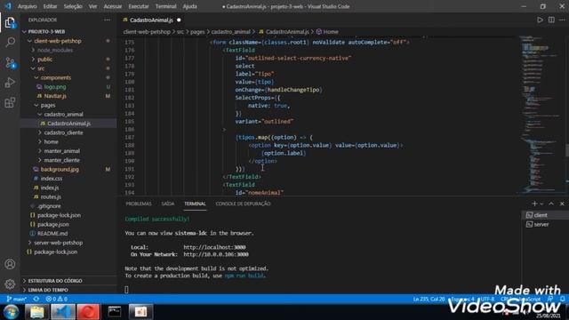The image size is (569, 320).
Task: Open logo.png in the explorer
Action: point(55,87)
